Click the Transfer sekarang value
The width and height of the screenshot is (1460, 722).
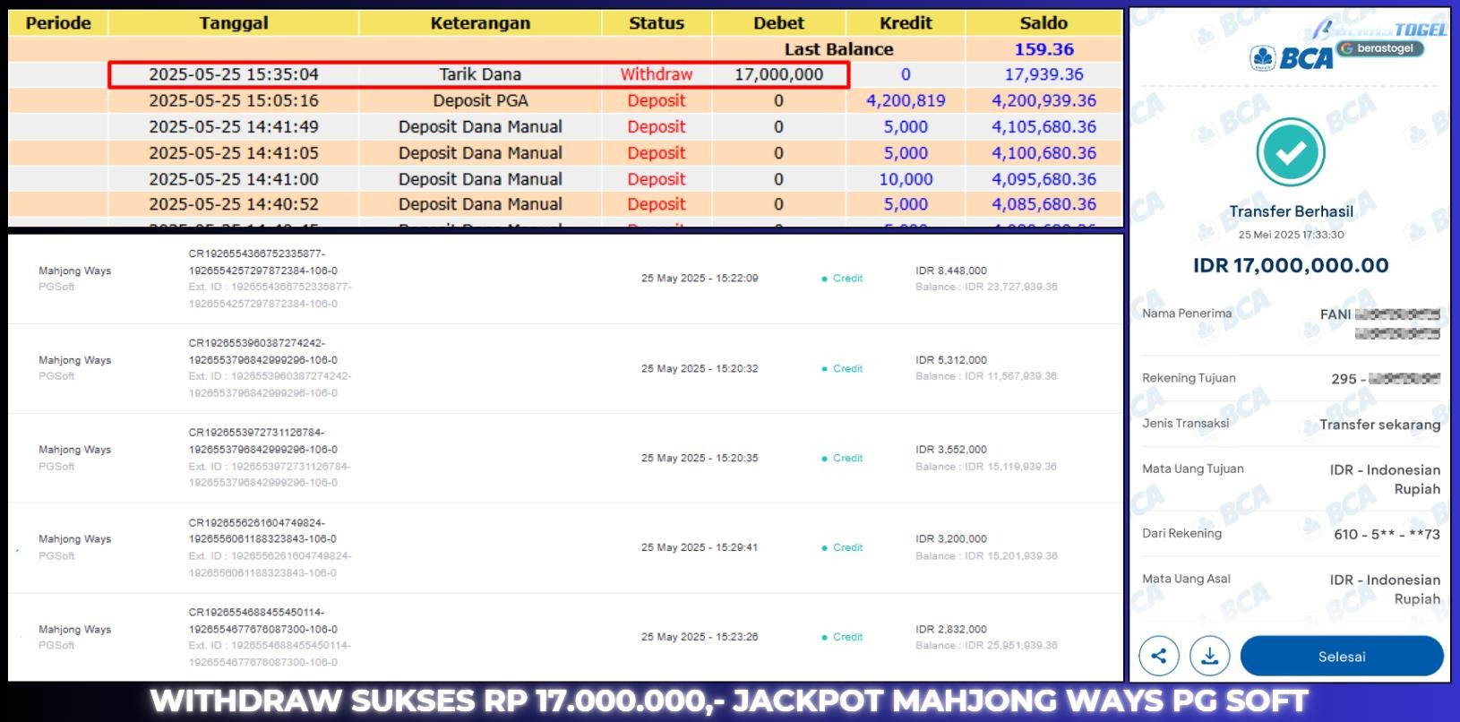click(x=1379, y=425)
